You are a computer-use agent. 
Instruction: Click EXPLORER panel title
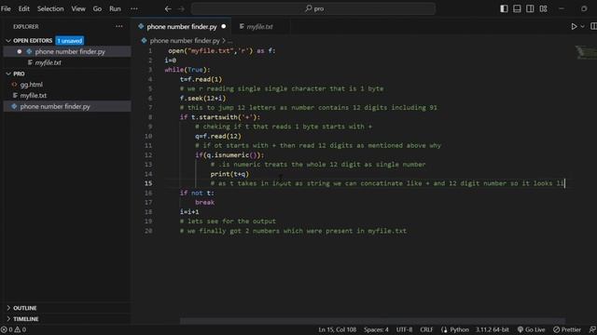pyautogui.click(x=26, y=27)
